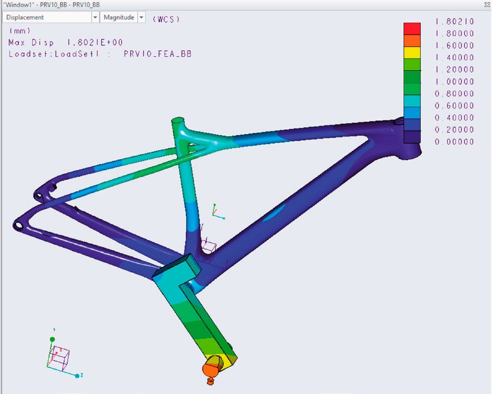
Task: Select the orange sphere at the crank end
Action: click(209, 370)
